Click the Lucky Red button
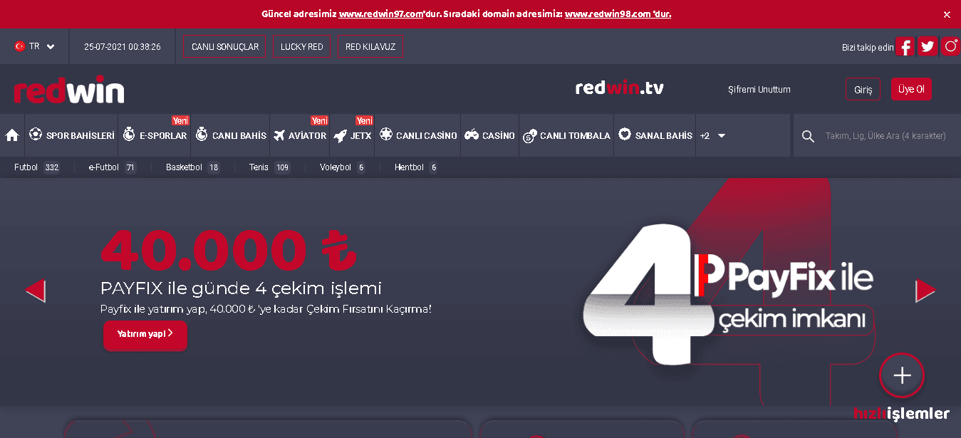The width and height of the screenshot is (961, 438). point(302,47)
